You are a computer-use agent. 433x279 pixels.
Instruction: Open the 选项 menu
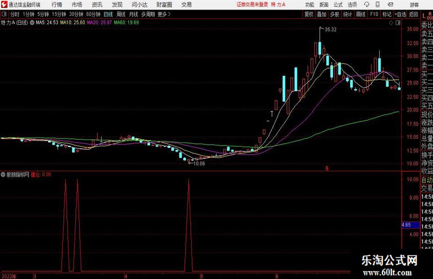tap(352, 5)
